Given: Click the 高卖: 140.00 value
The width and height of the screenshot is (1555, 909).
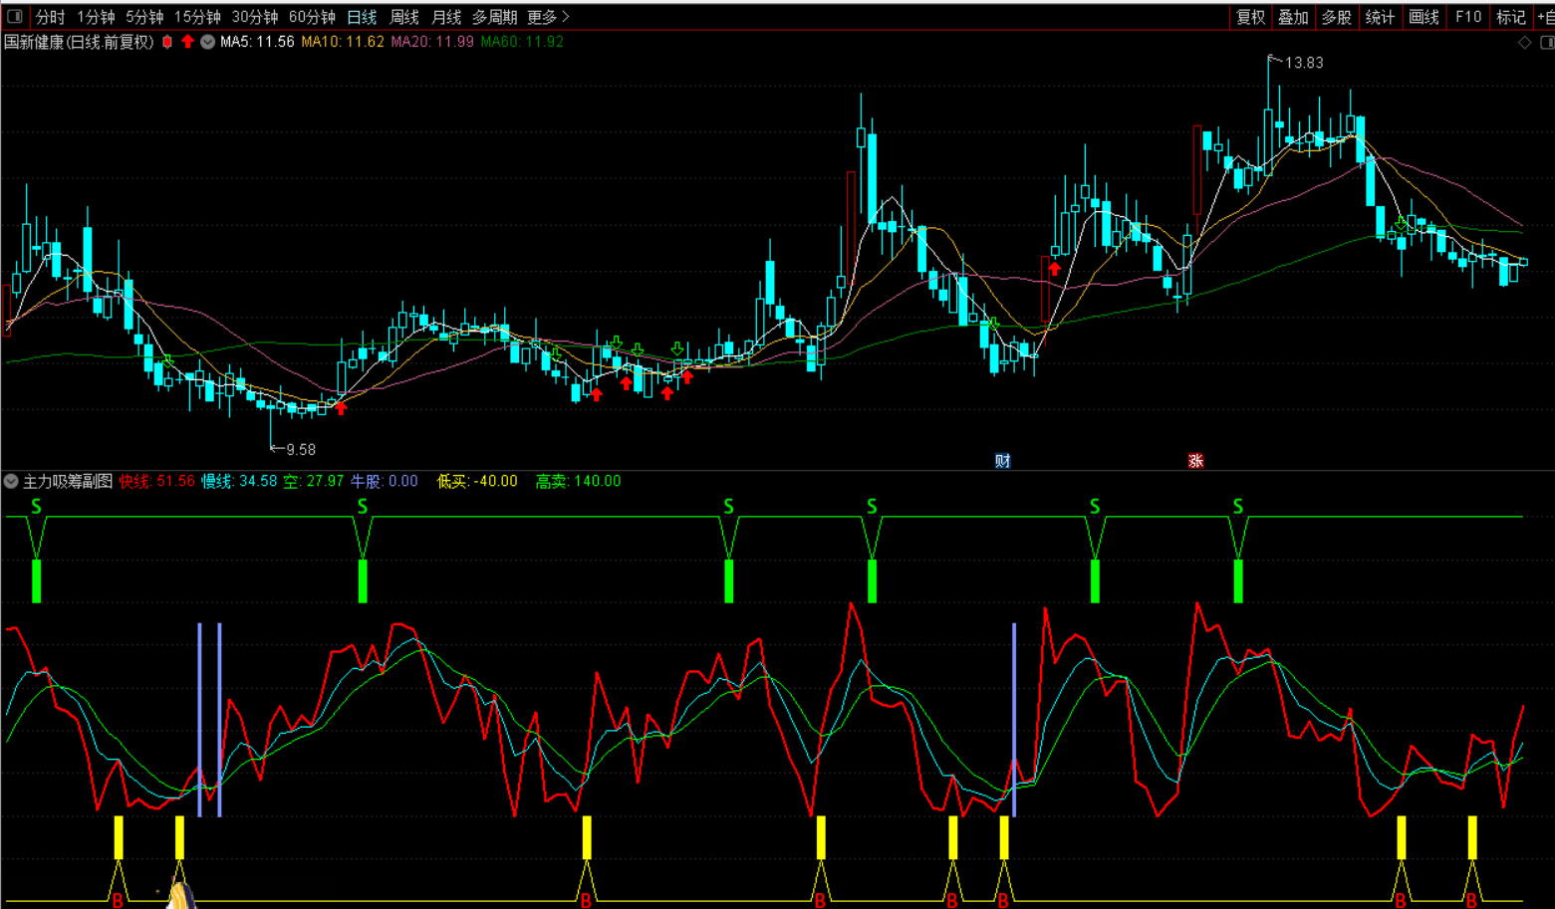Looking at the screenshot, I should tap(578, 481).
